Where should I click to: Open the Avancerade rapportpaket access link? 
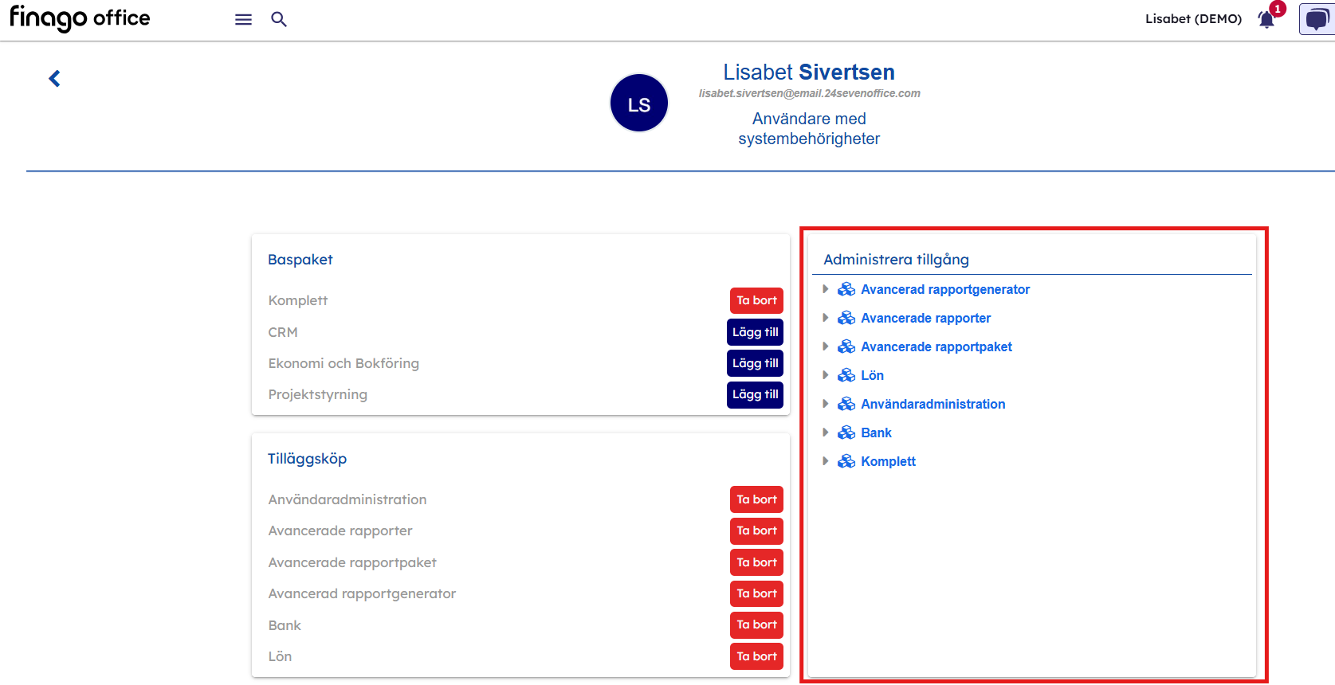(936, 346)
